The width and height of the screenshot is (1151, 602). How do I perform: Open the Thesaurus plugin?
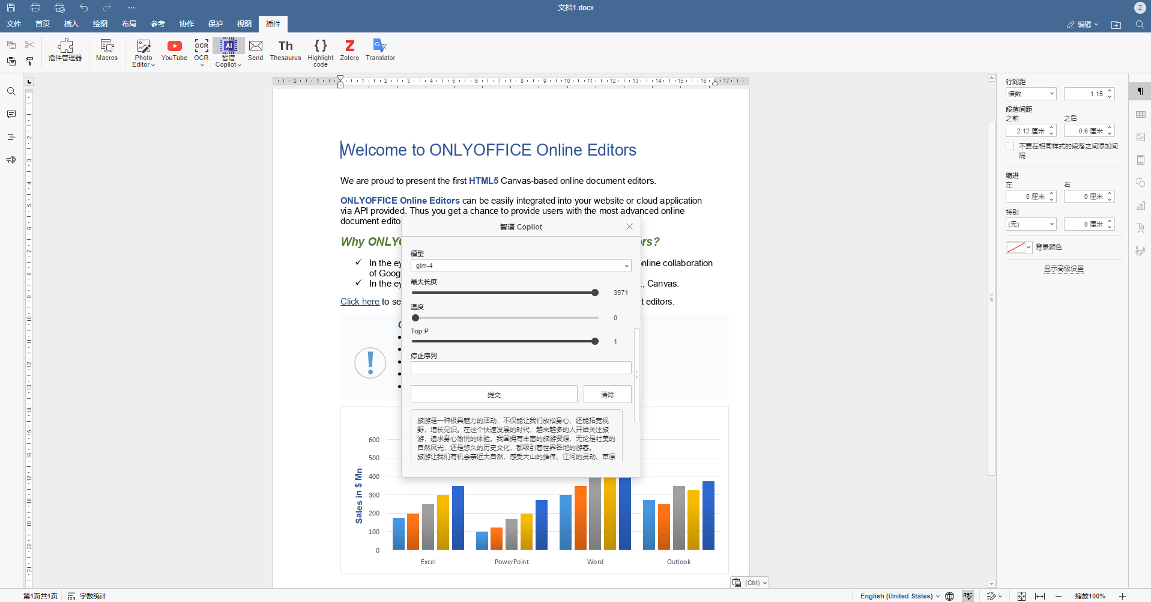coord(285,50)
